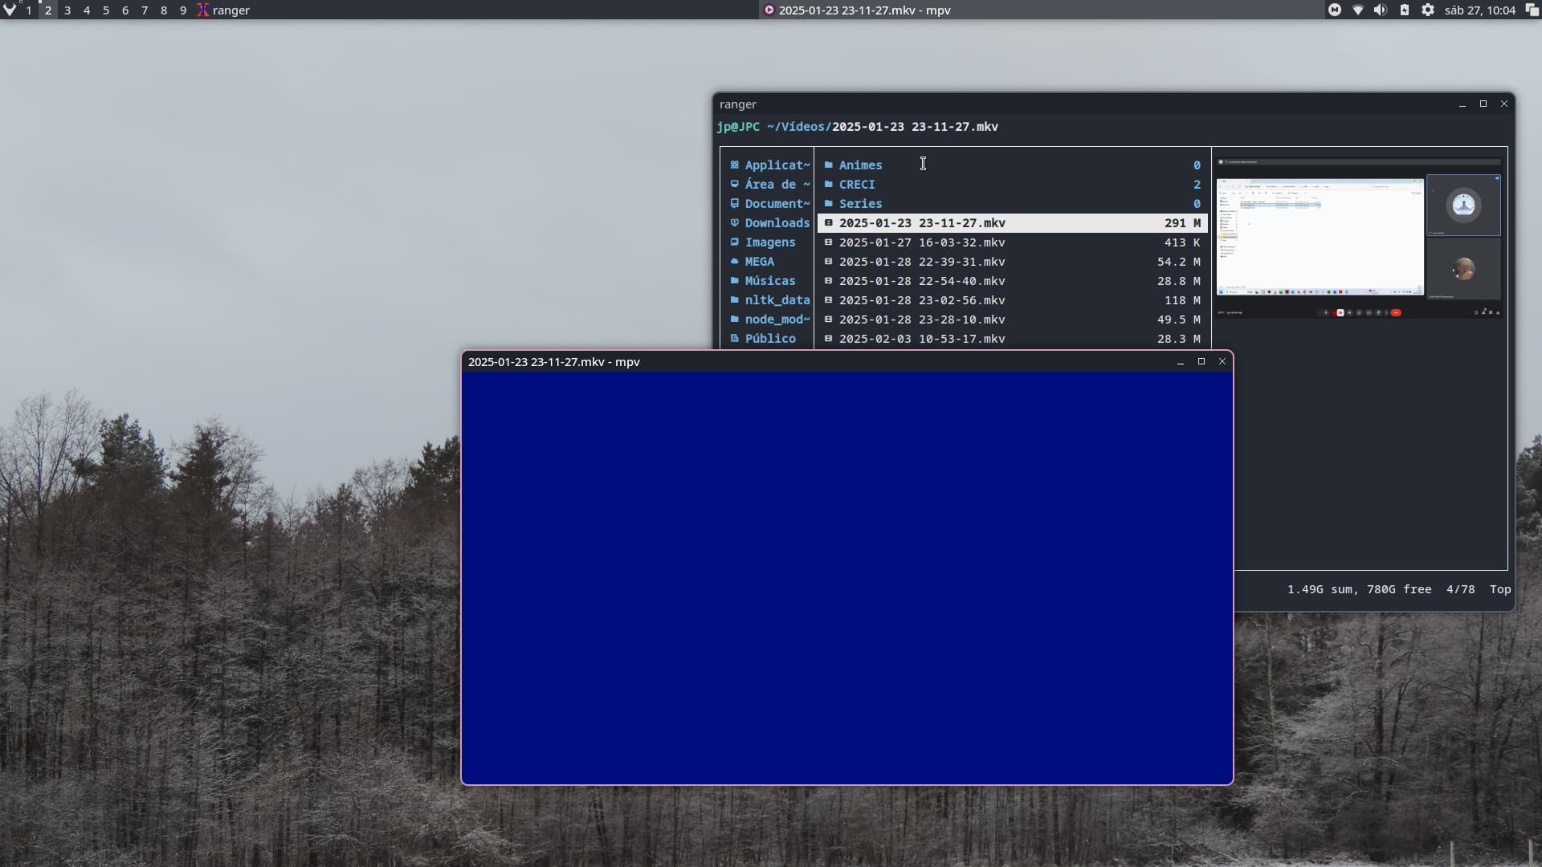
Task: Switch to workspace 3
Action: (67, 10)
